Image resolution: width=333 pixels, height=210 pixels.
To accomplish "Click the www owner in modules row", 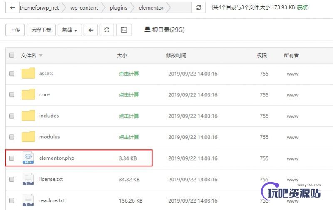I will click(x=293, y=138).
